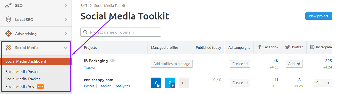Click the Advertising target icon

(x=9, y=34)
